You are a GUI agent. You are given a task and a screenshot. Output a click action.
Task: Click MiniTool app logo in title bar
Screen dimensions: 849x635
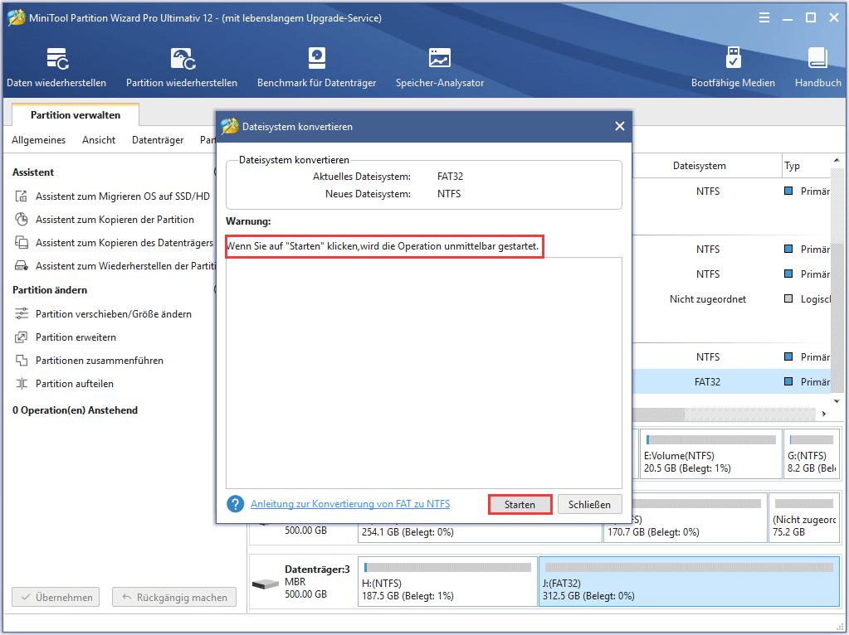point(17,18)
